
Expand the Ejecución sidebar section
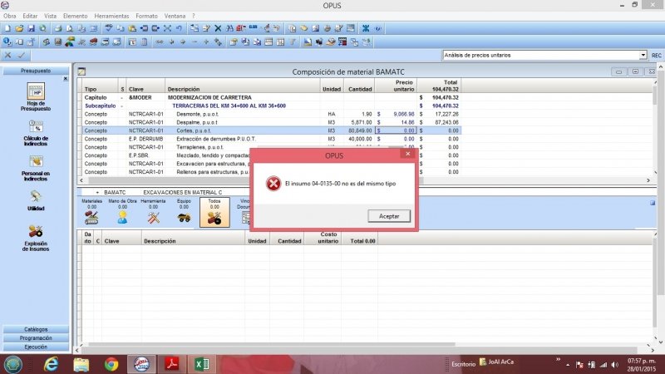point(35,347)
